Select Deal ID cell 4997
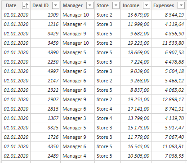Screen dimensions: 187x163 tap(45, 71)
